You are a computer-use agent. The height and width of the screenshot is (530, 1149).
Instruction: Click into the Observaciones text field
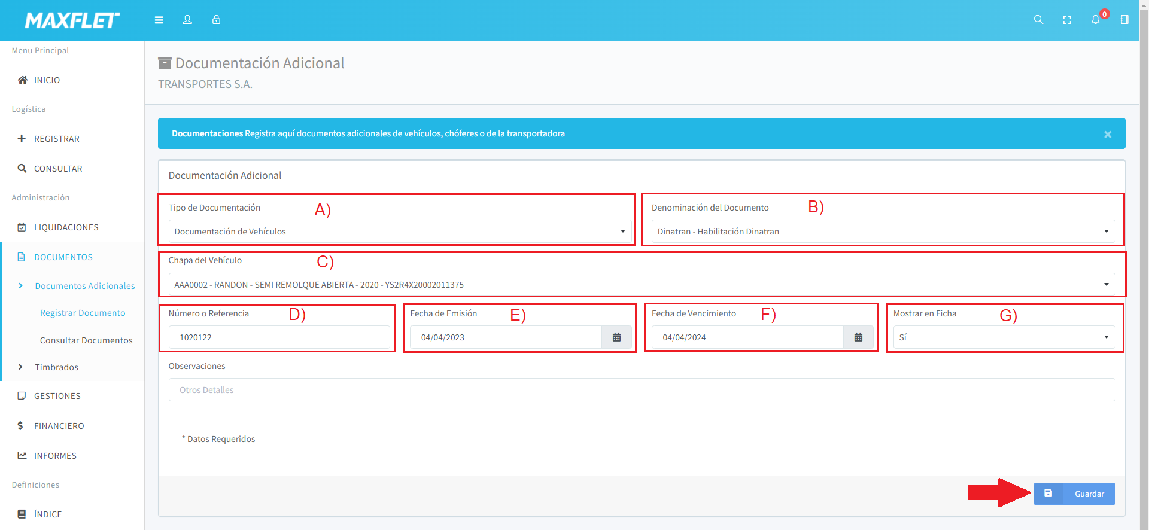(642, 390)
